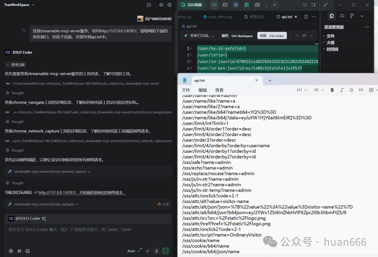Viewport: 378px width, 257px height.
Task: Insert context with the # icon
Action: coord(19,251)
